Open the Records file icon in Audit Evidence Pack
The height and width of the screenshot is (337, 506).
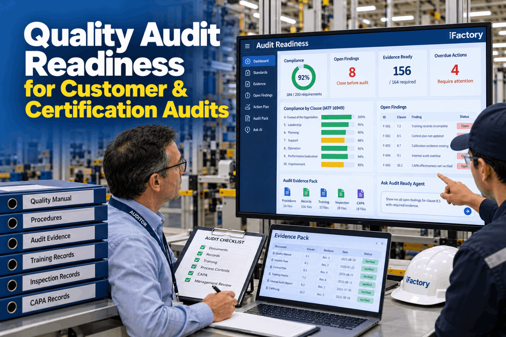(306, 192)
